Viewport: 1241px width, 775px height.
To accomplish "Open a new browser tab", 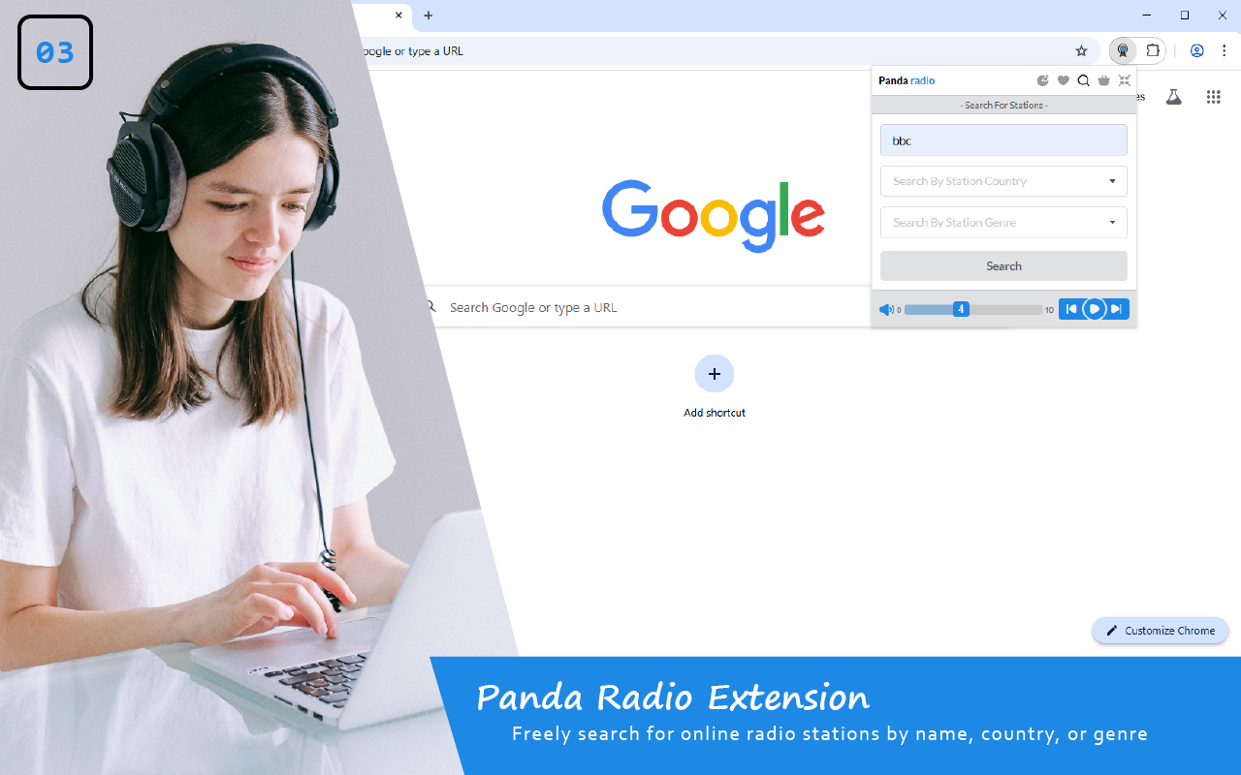I will (428, 16).
